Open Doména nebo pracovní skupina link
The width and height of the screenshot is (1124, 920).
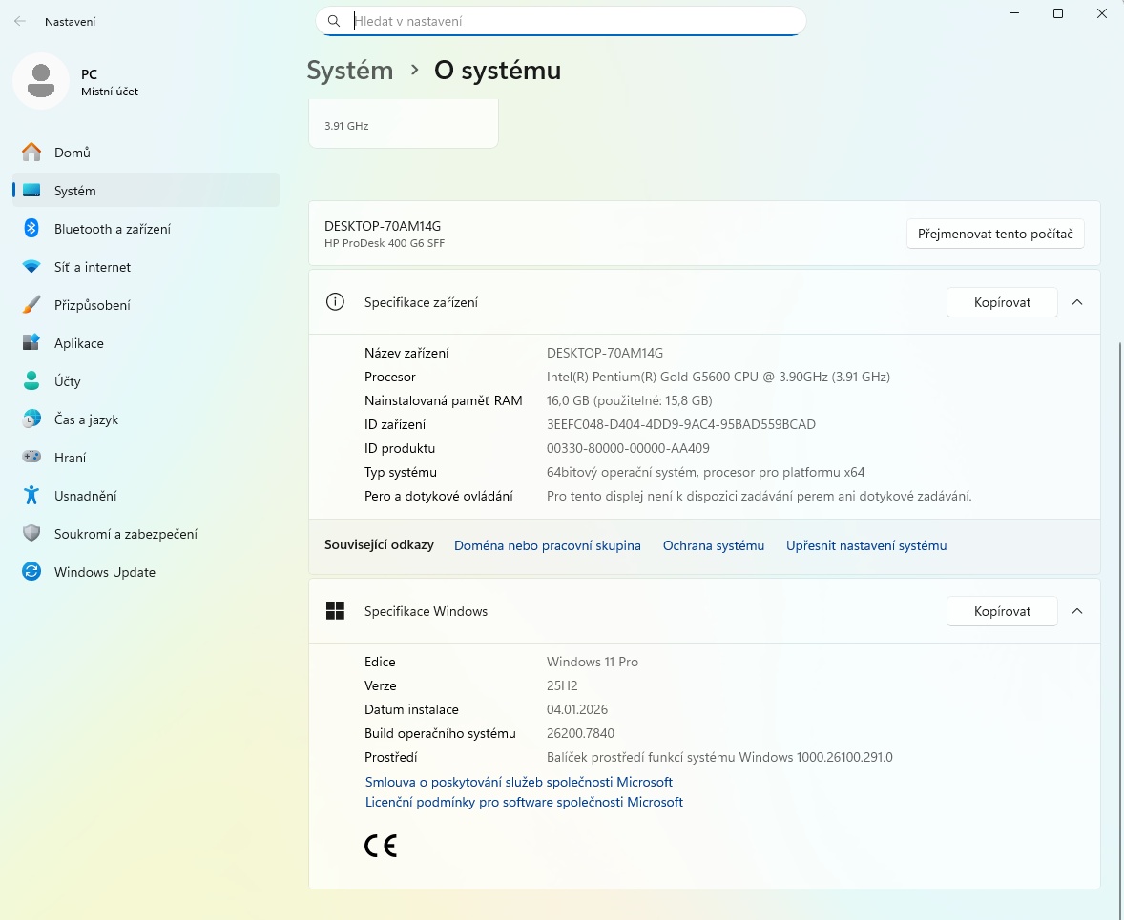(x=547, y=545)
